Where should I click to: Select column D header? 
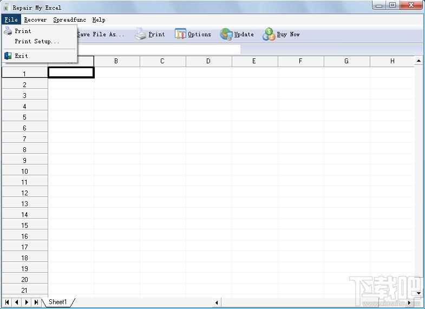208,61
